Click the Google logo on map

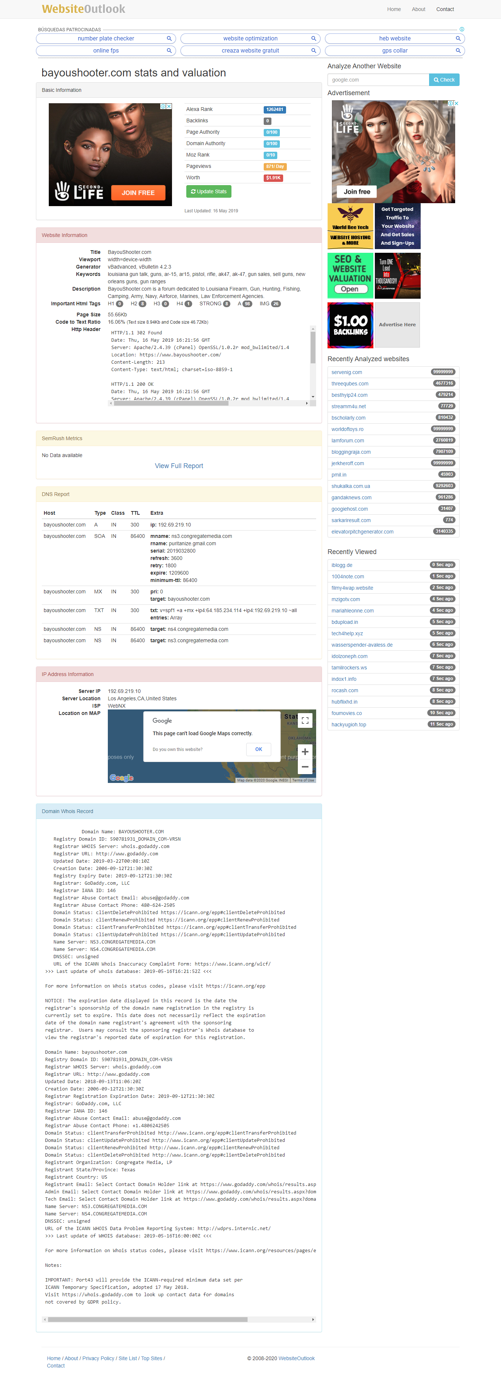(121, 778)
